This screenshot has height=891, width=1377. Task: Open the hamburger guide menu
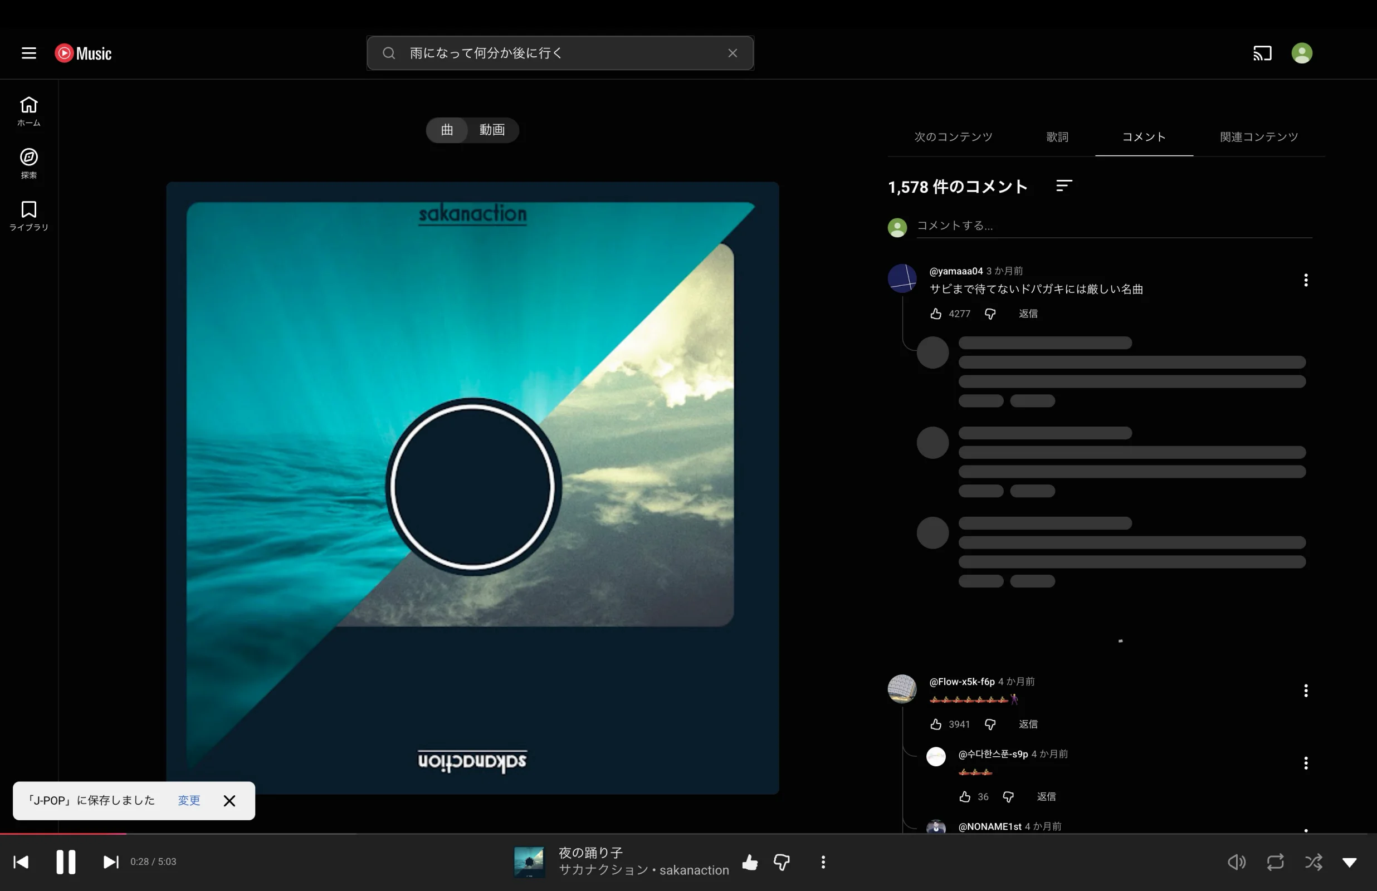[x=29, y=53]
